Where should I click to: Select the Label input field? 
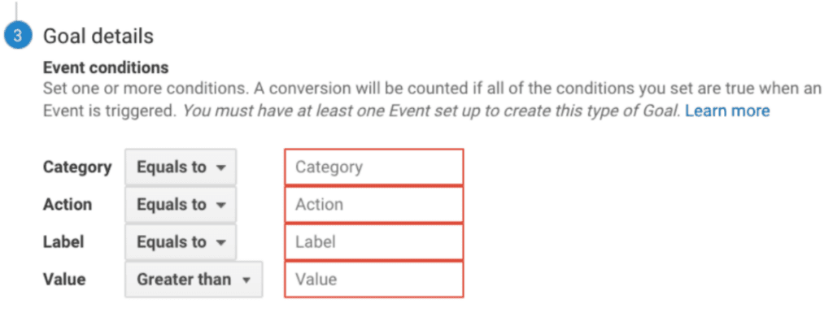coord(374,242)
